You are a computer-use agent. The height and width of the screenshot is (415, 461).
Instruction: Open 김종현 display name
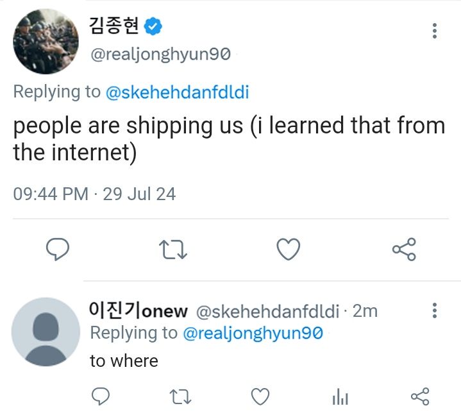(x=113, y=26)
